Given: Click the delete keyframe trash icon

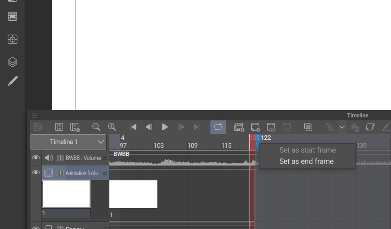Looking at the screenshot, I should pyautogui.click(x=355, y=127).
